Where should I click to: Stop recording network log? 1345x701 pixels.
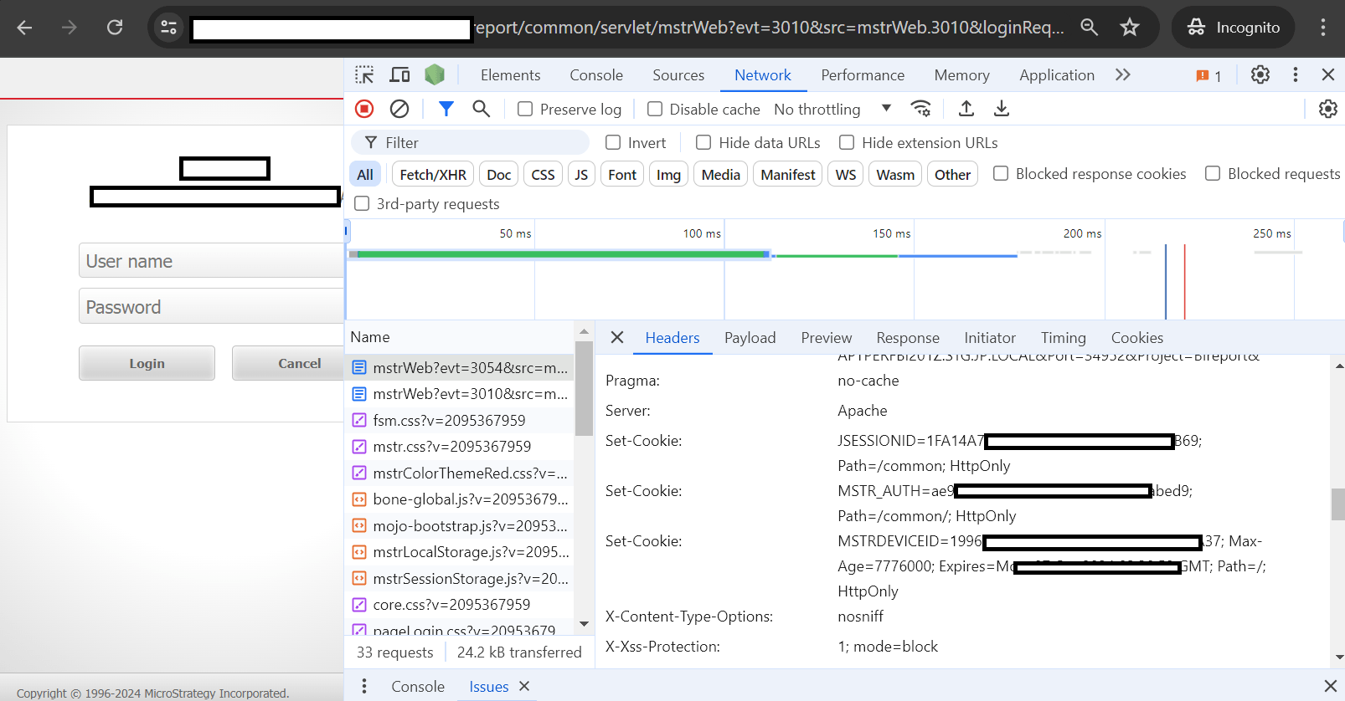click(364, 109)
